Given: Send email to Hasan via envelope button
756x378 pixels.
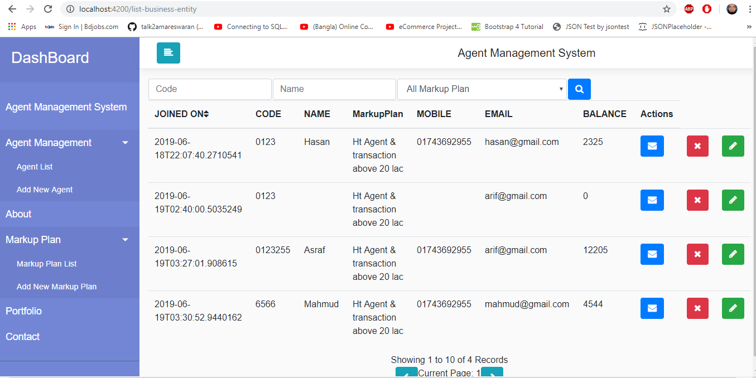Looking at the screenshot, I should pos(652,146).
